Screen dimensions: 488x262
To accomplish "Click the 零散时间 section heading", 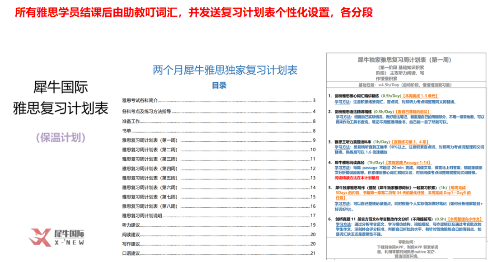I will pyautogui.click(x=407, y=242).
